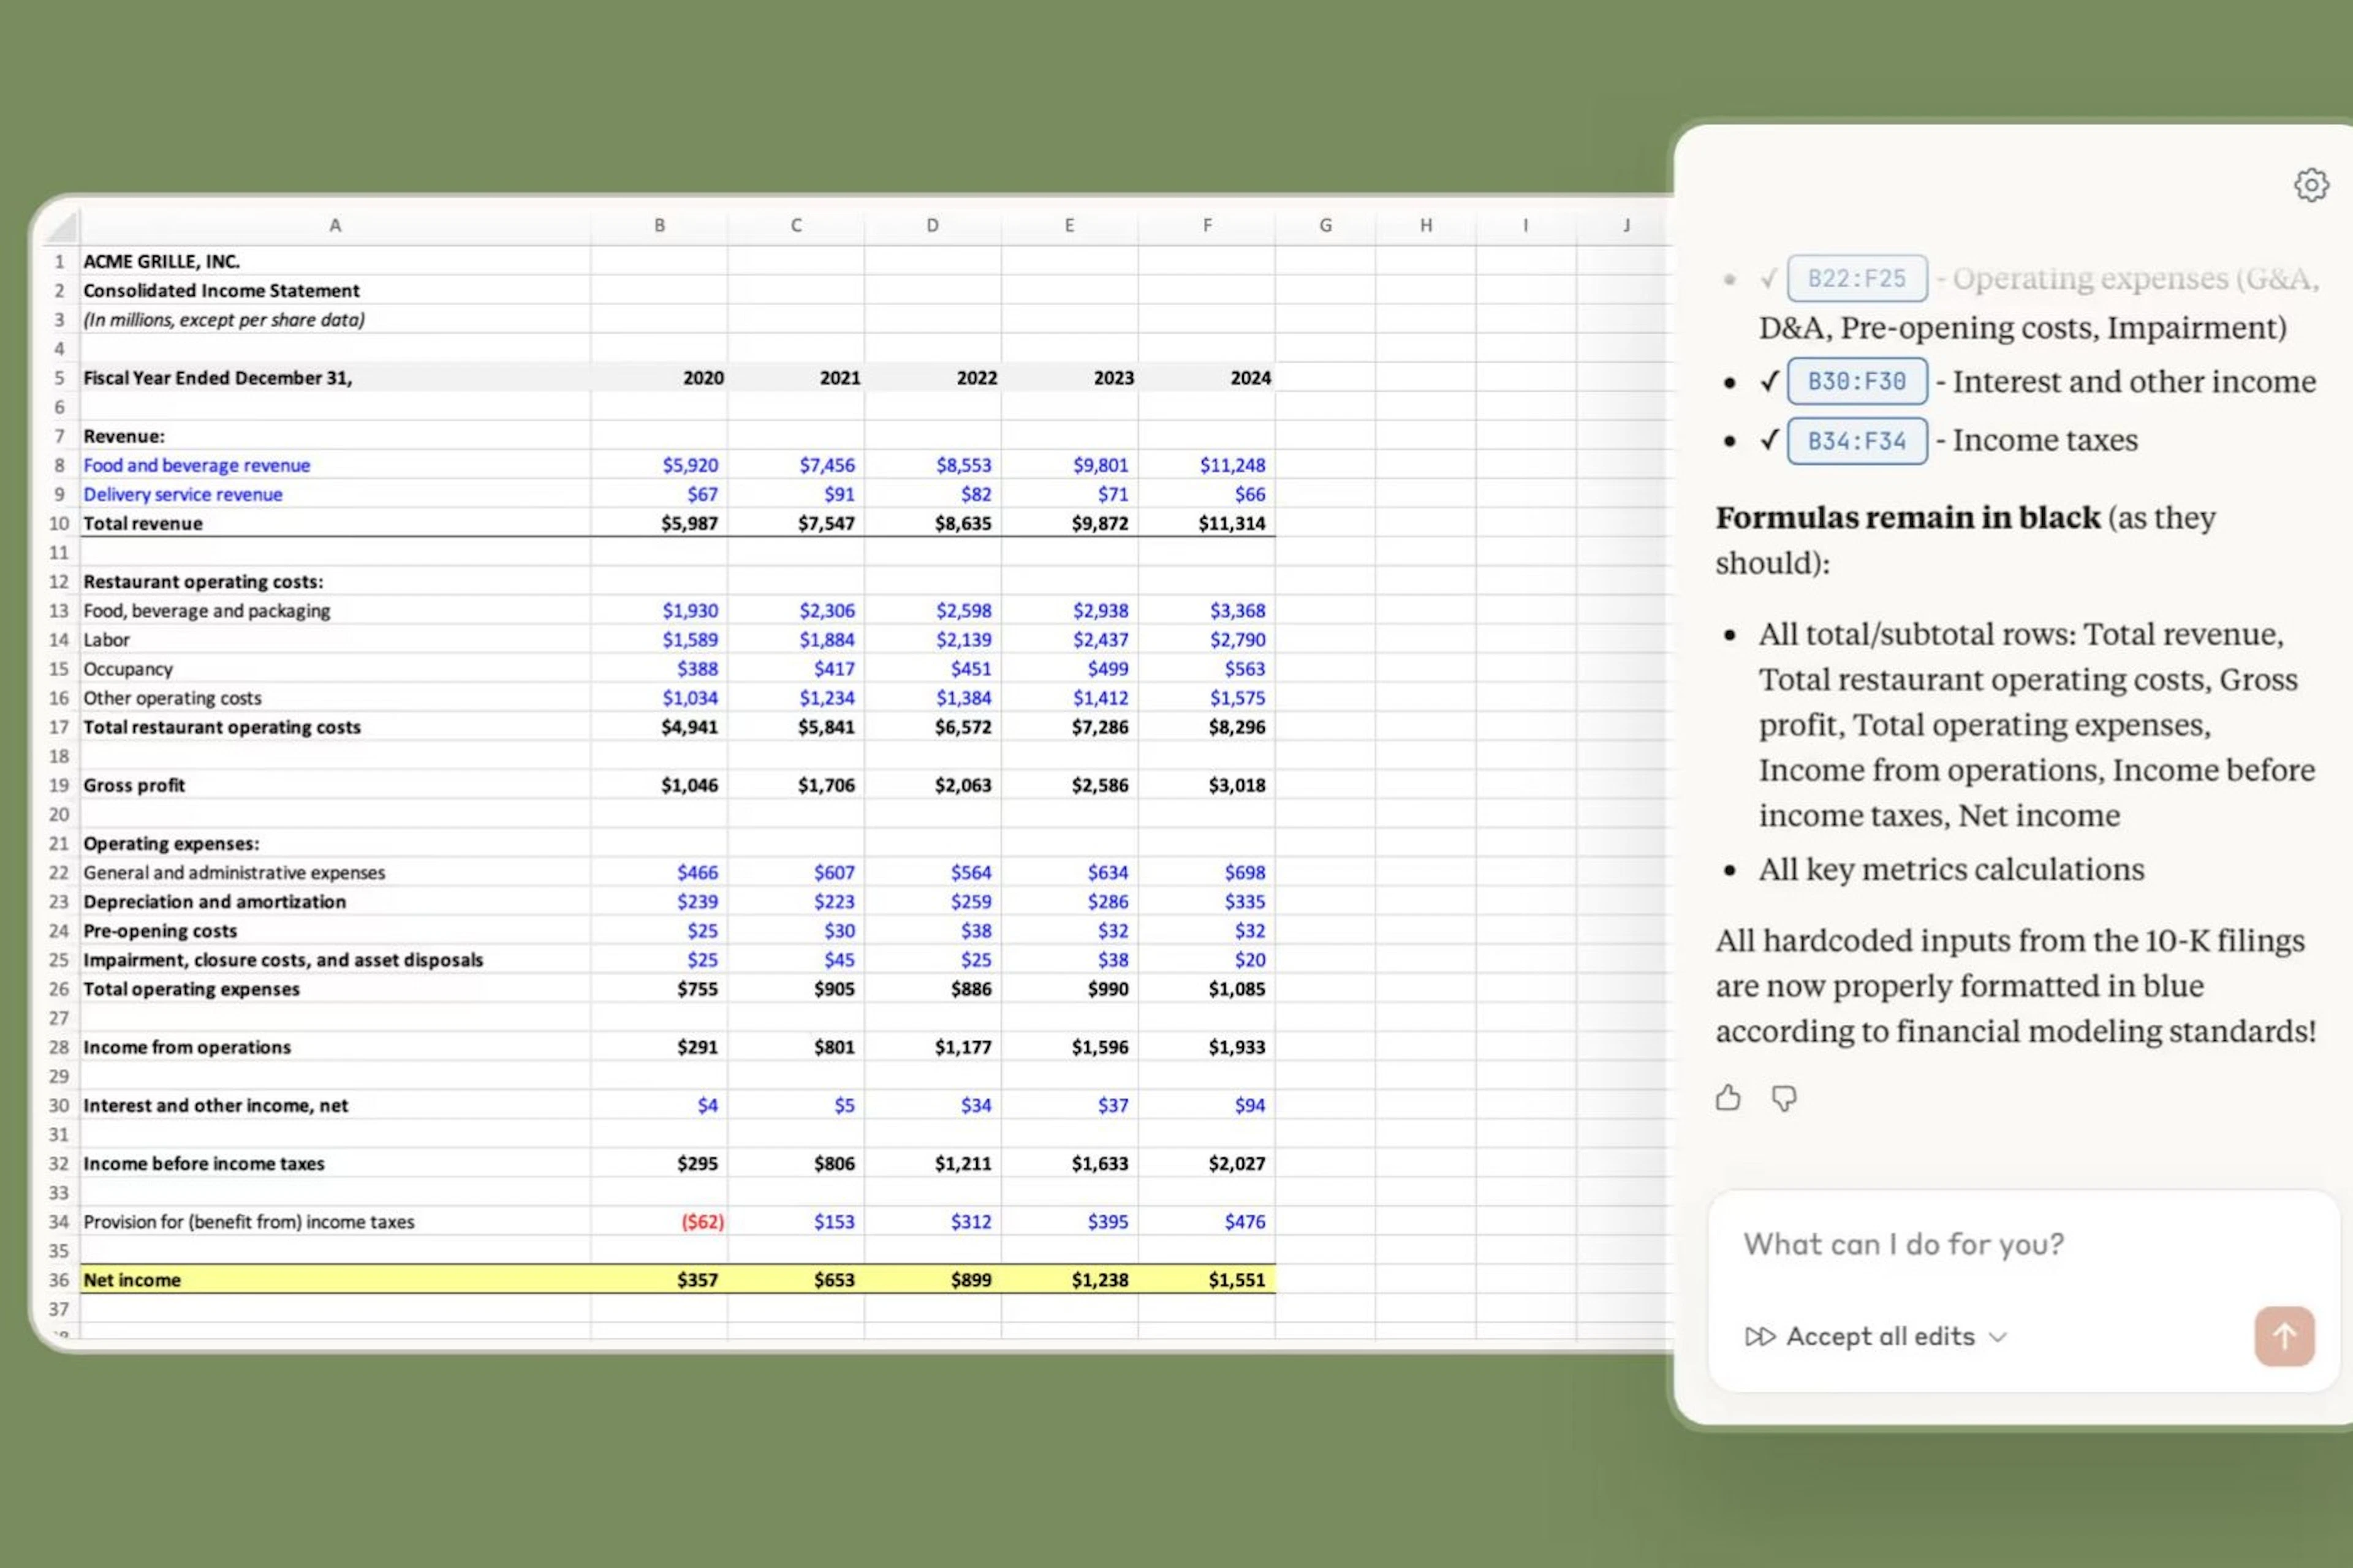2353x1568 pixels.
Task: Select row 36 header
Action: 59,1280
